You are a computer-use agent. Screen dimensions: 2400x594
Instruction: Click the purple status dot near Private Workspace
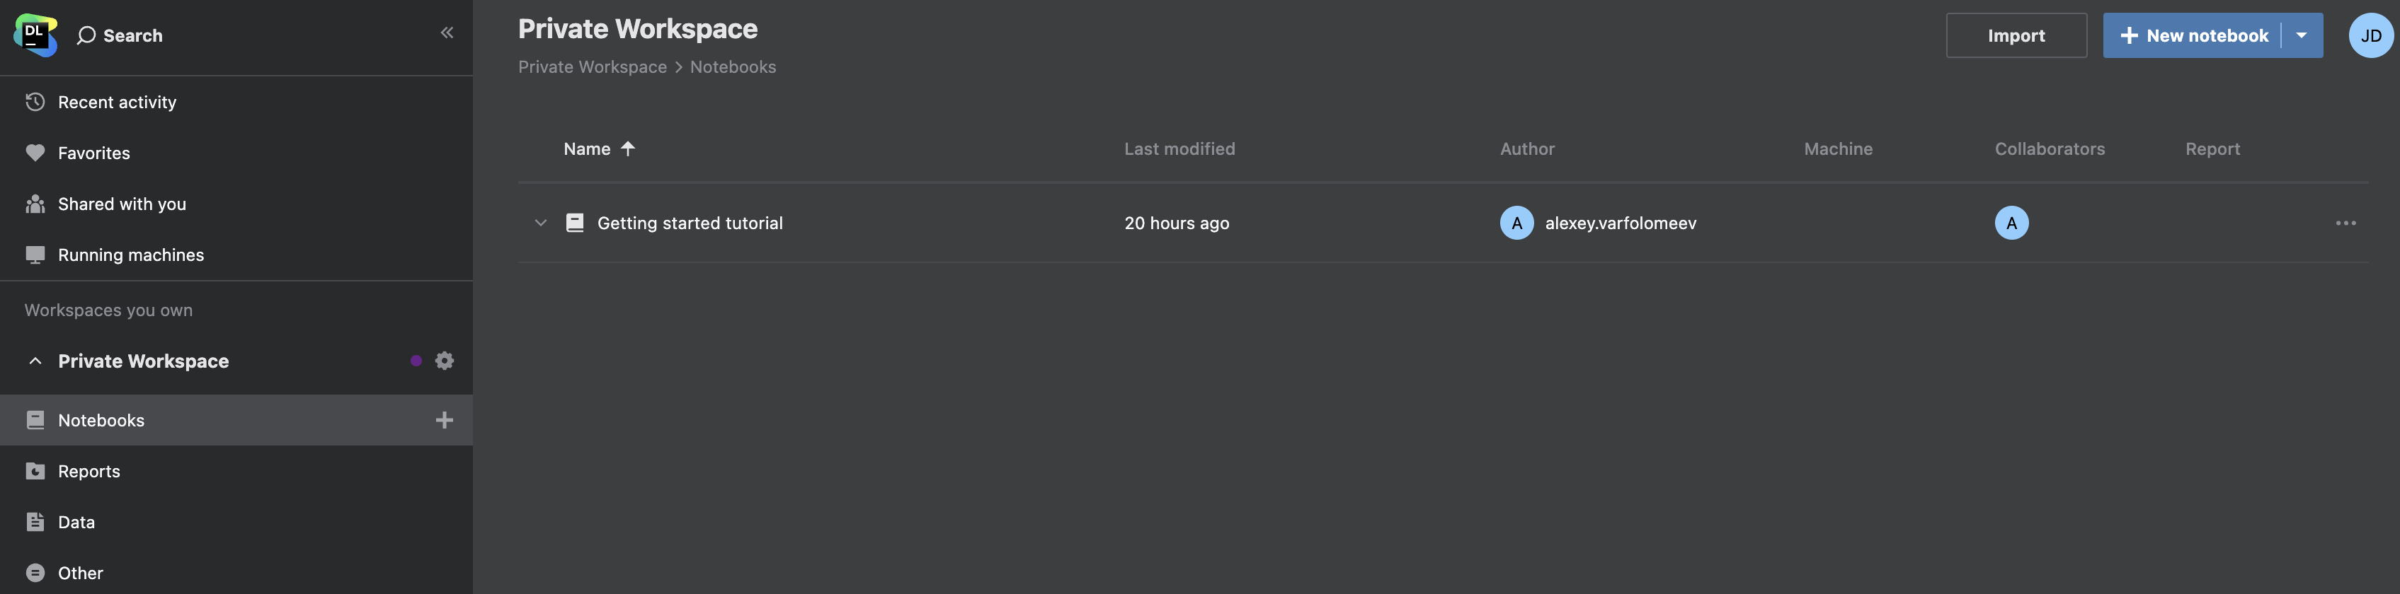pos(416,361)
